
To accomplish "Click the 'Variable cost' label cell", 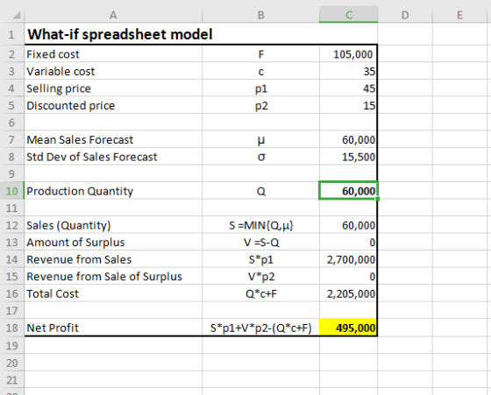I will 113,71.
